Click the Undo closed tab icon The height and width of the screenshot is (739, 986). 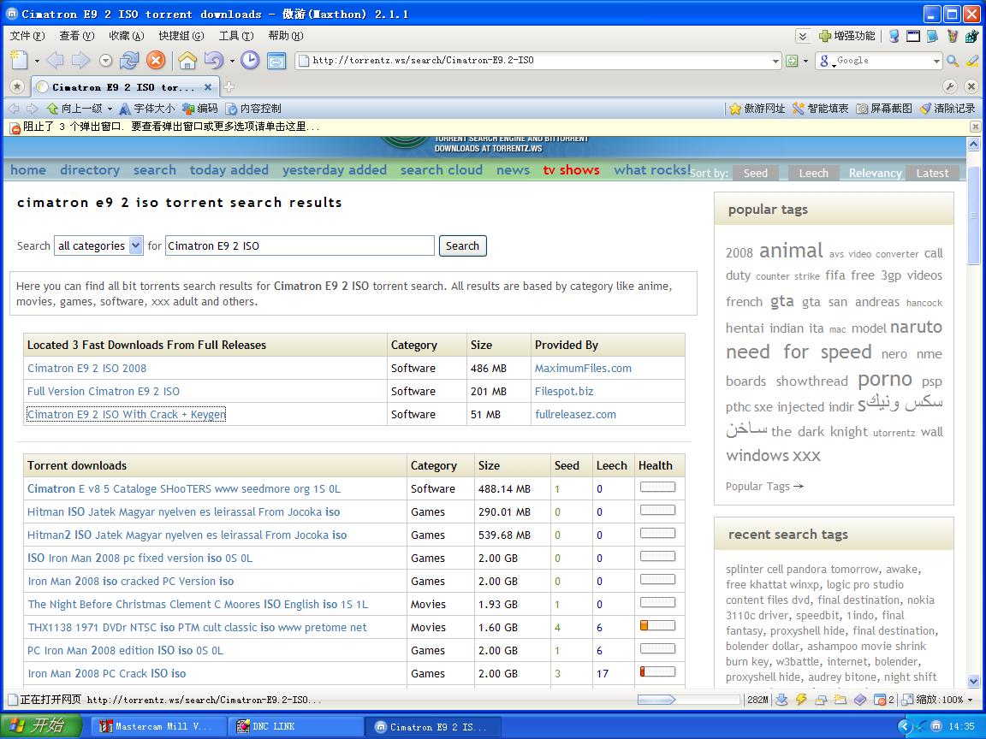[214, 61]
